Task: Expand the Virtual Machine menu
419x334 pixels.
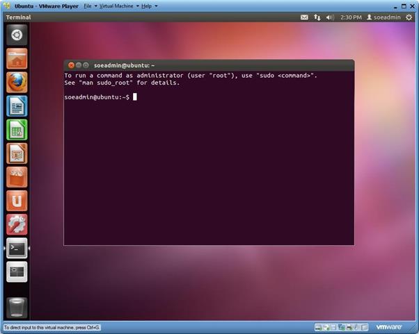Action: tap(118, 6)
